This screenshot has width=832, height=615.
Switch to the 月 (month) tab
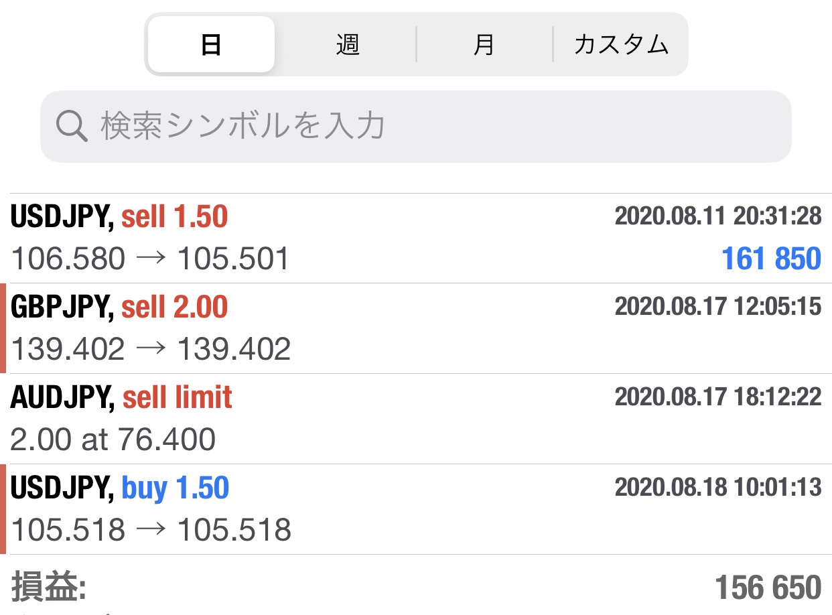(484, 45)
